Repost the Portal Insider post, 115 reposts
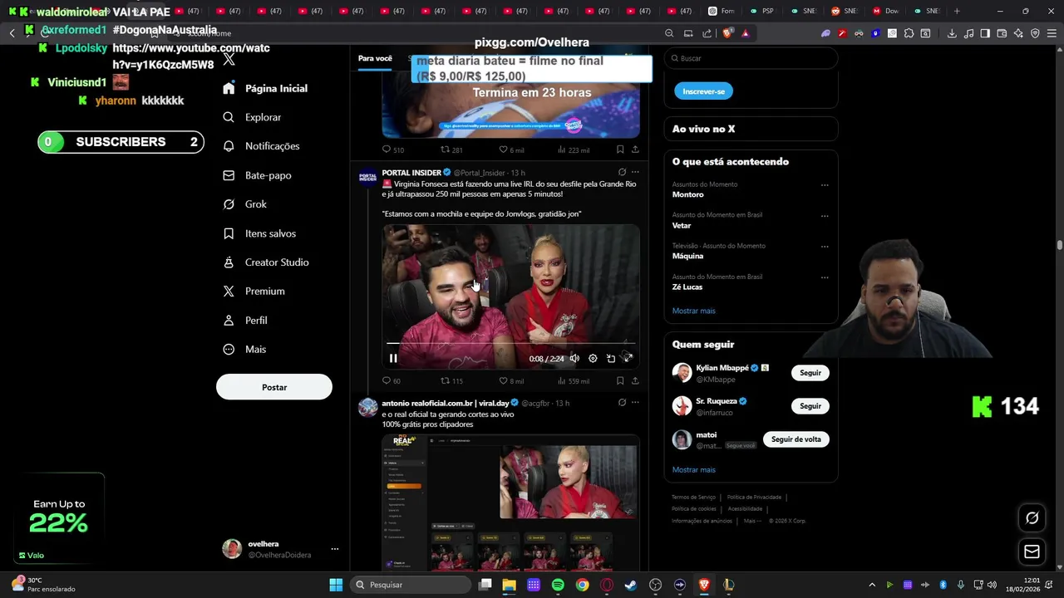The width and height of the screenshot is (1064, 598). [x=451, y=381]
